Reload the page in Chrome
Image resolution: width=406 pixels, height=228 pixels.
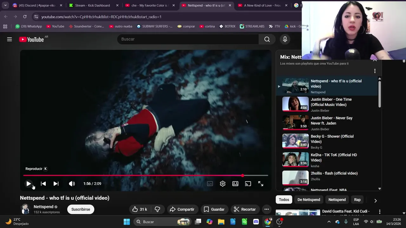coord(25,16)
